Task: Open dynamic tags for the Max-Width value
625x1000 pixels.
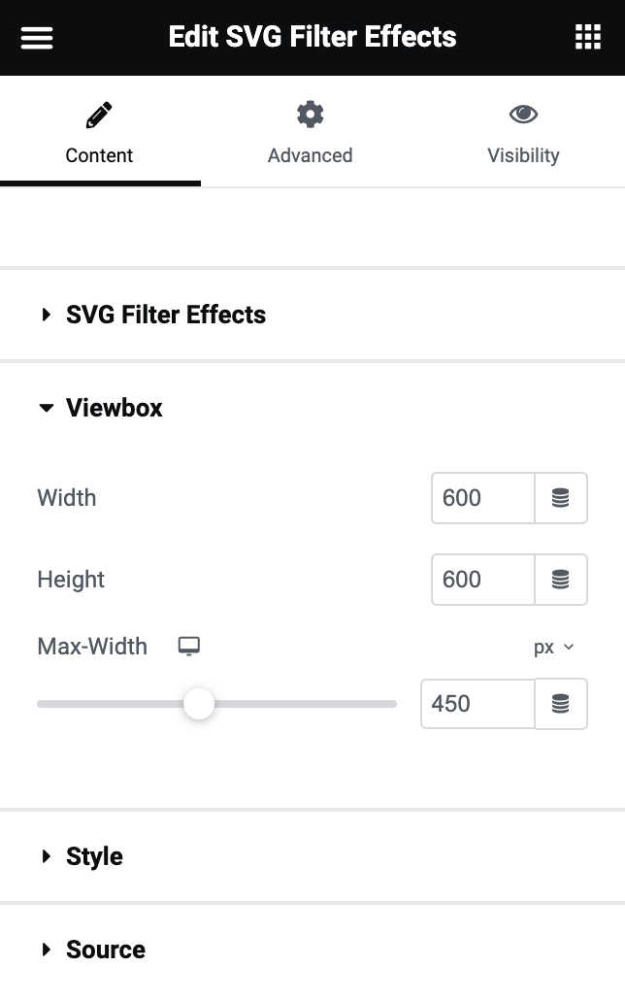Action: [563, 704]
